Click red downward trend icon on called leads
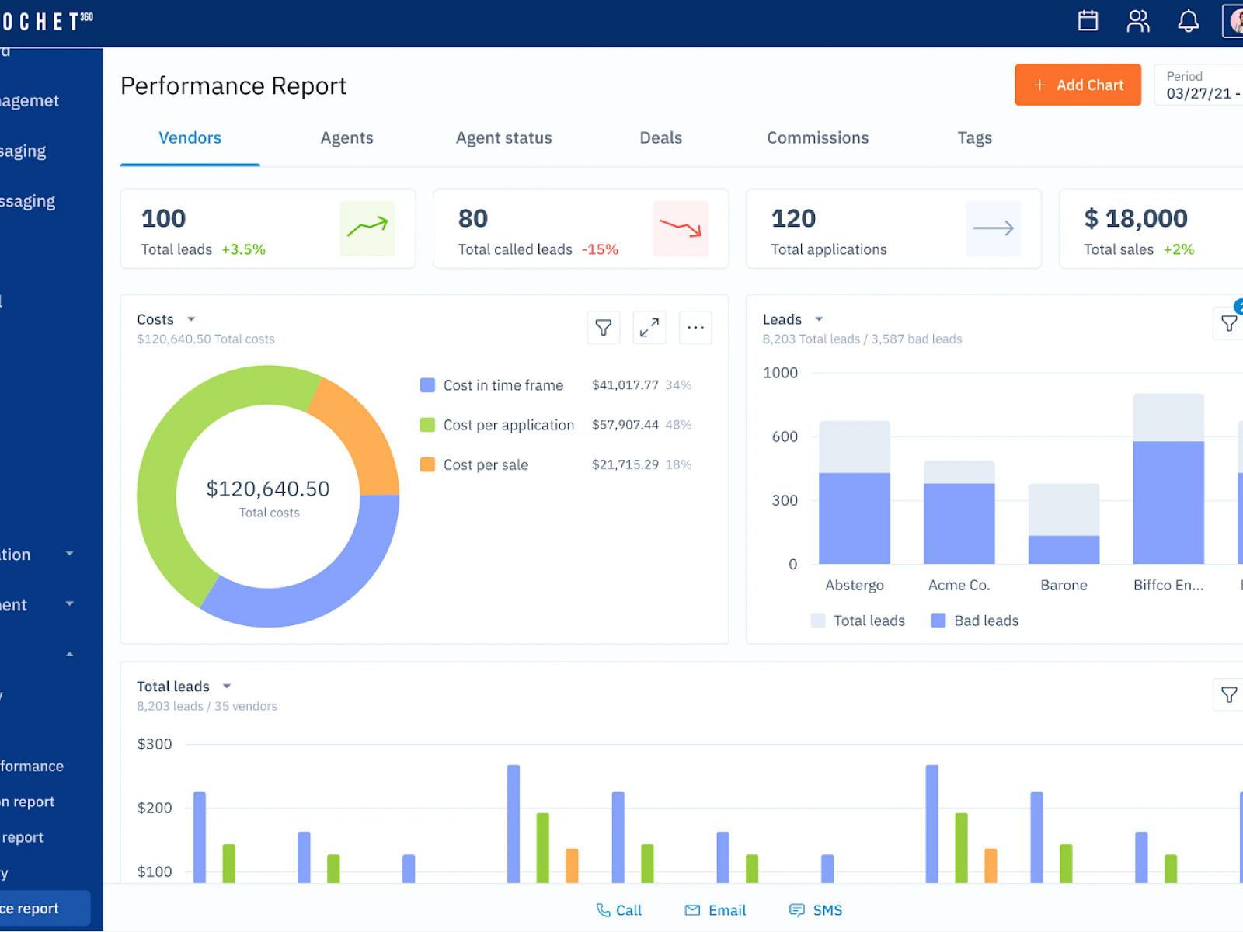The image size is (1243, 932). (680, 228)
